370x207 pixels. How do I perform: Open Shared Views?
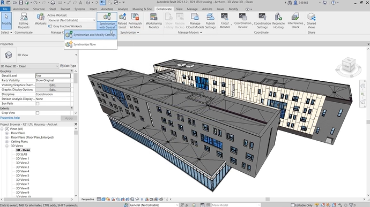coord(311,21)
